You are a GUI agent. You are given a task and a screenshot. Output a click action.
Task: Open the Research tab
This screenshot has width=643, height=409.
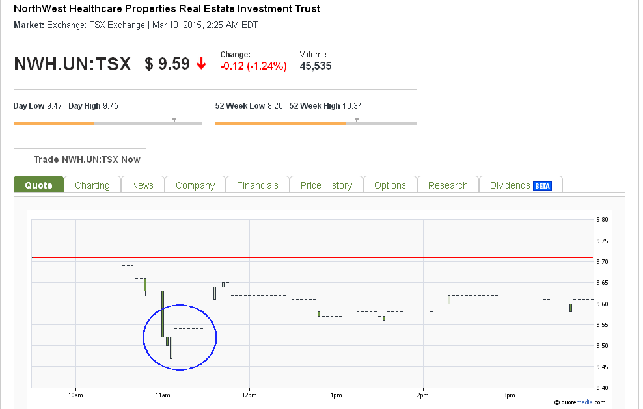pyautogui.click(x=448, y=185)
